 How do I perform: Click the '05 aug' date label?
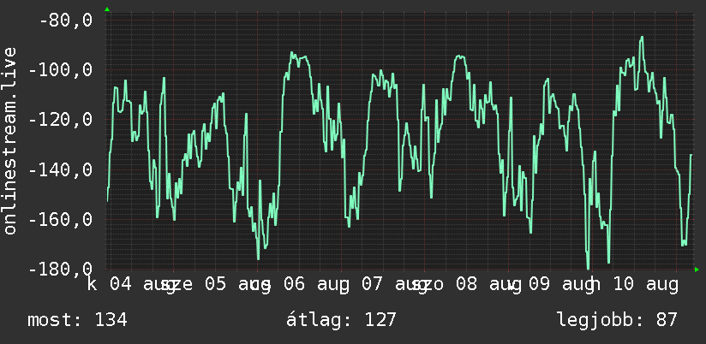click(237, 285)
